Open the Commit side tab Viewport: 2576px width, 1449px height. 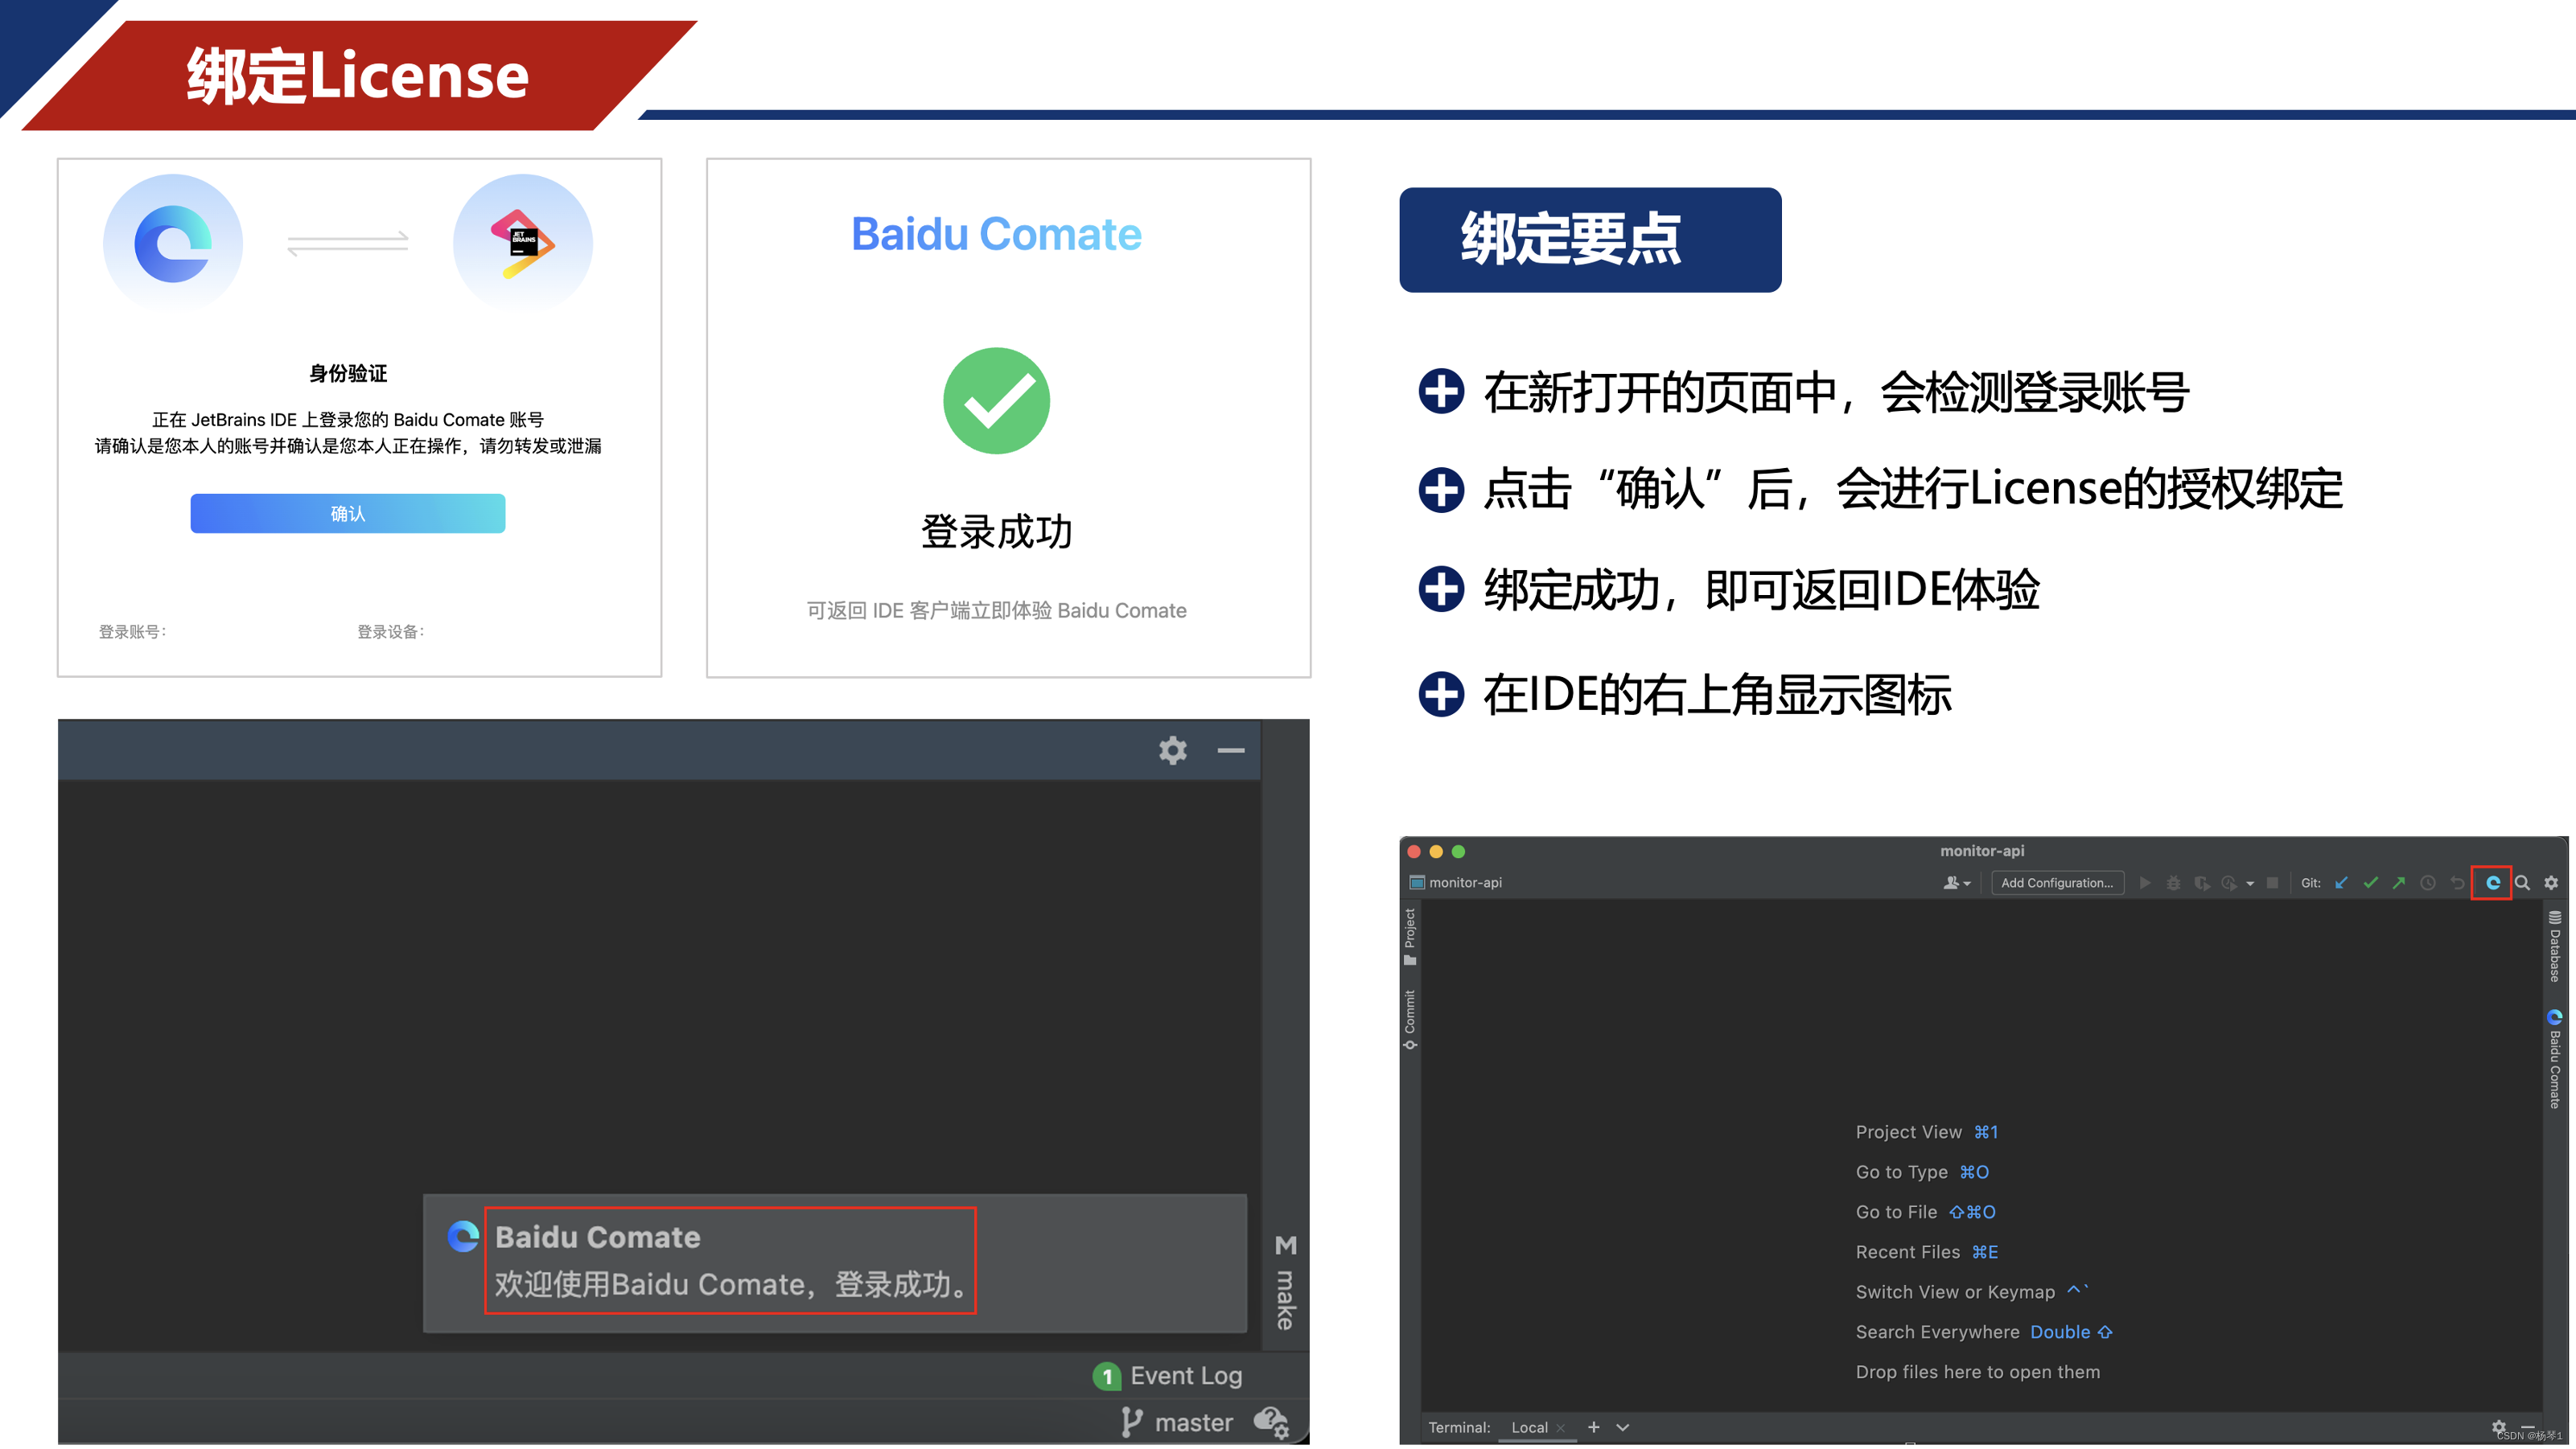[1409, 1020]
